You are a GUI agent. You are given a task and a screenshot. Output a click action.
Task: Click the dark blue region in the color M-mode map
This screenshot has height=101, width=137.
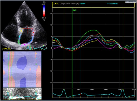tap(22, 63)
